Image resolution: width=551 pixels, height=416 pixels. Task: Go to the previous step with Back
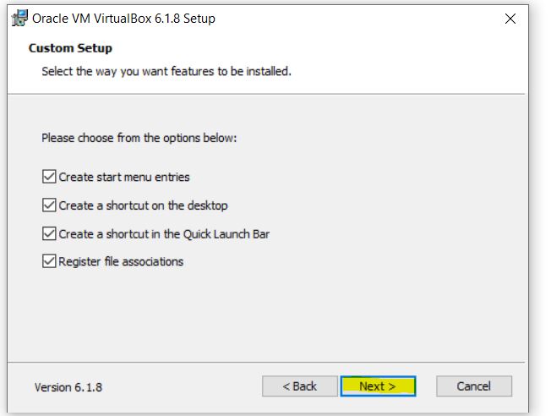click(x=299, y=386)
